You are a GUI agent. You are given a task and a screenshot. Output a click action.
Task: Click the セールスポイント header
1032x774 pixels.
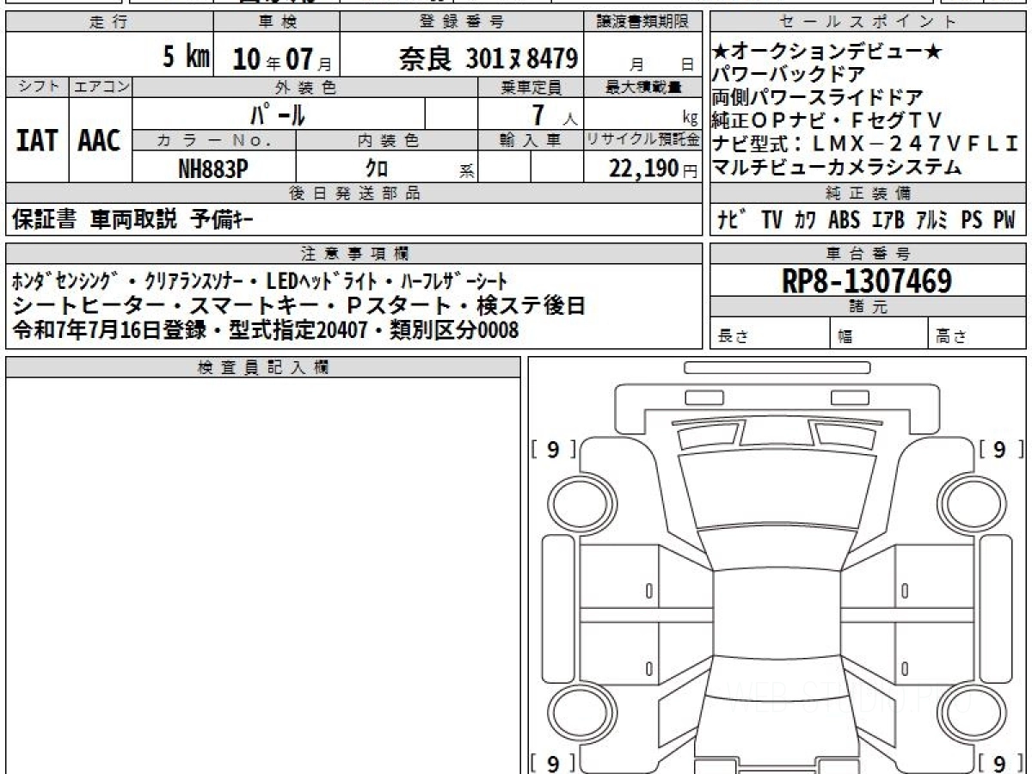pos(867,22)
